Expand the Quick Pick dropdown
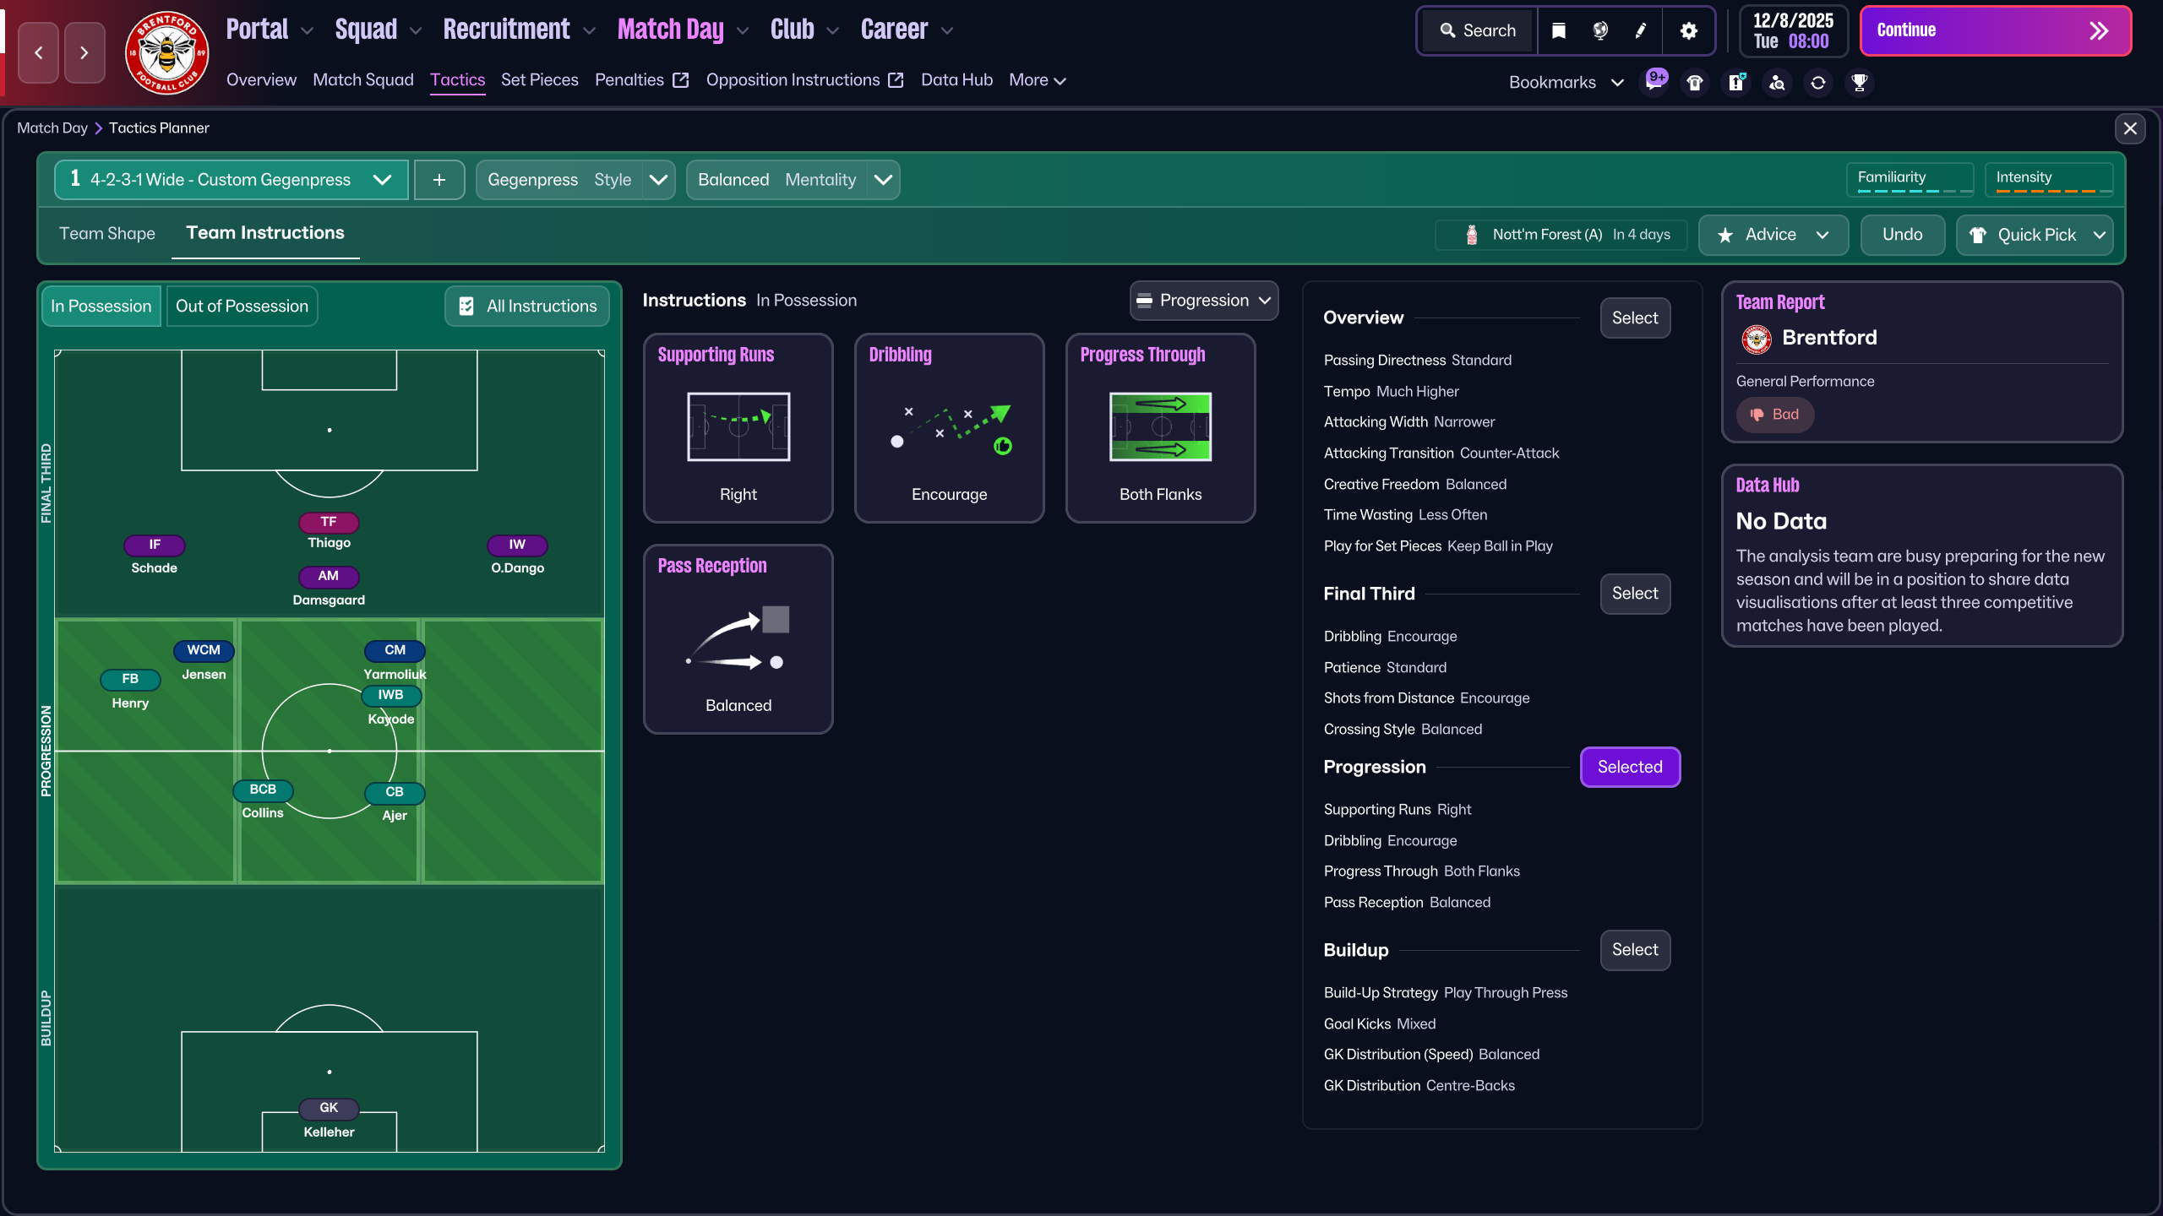 click(2035, 235)
